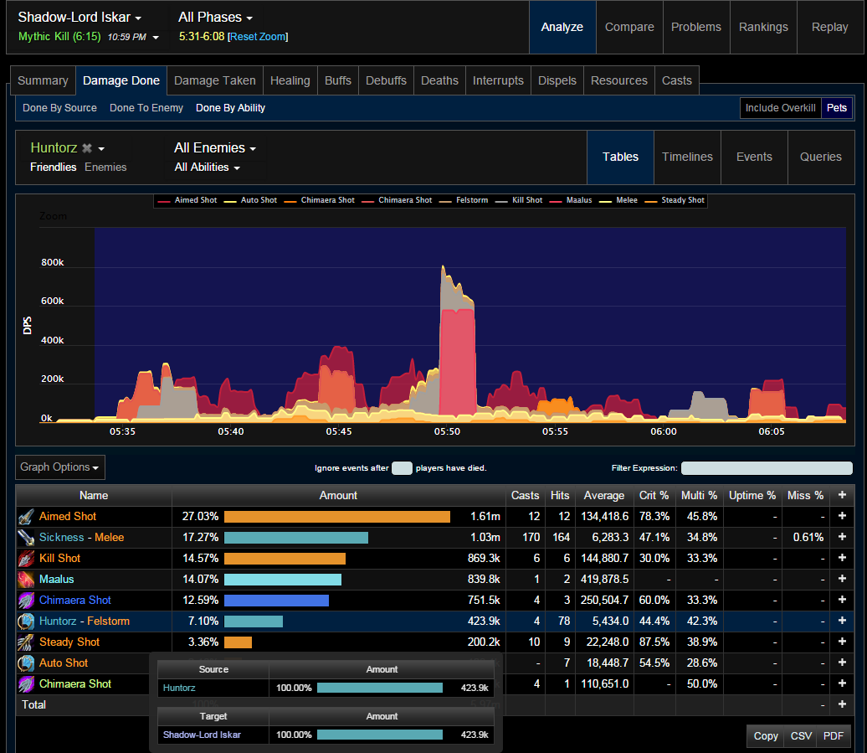Click the Huntorz Felstorm row icon
The height and width of the screenshot is (753, 867).
[x=26, y=621]
